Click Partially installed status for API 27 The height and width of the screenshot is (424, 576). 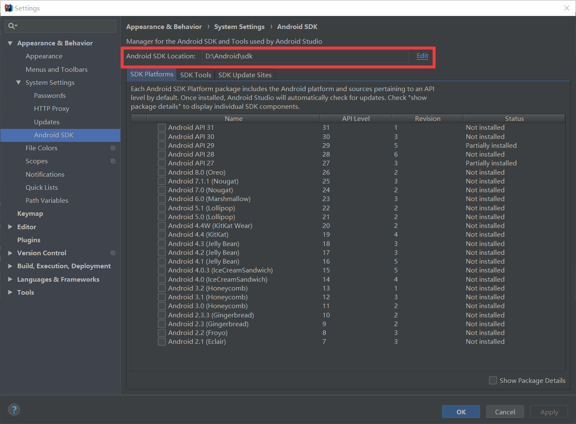pyautogui.click(x=491, y=163)
